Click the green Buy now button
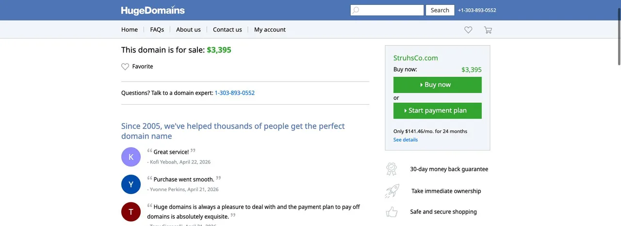This screenshot has width=621, height=226. [x=438, y=84]
